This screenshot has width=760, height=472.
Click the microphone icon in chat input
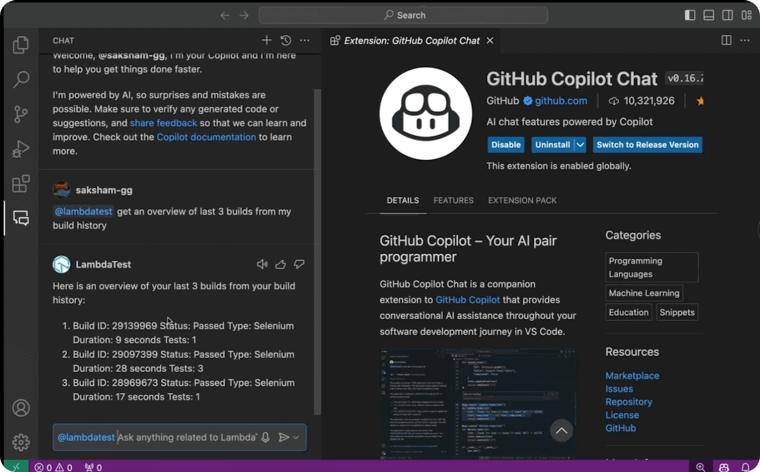[x=265, y=437]
